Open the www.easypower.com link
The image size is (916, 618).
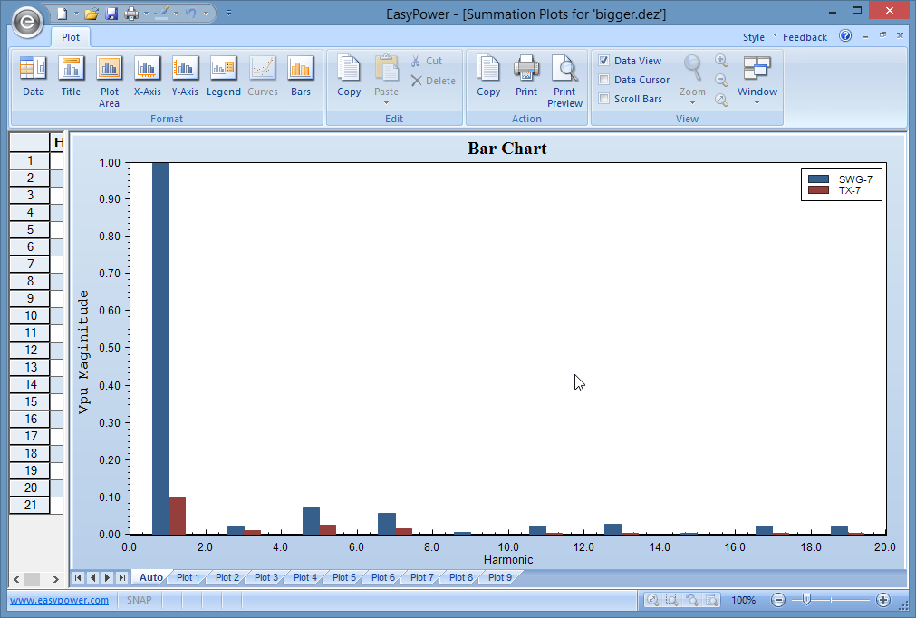click(x=59, y=600)
